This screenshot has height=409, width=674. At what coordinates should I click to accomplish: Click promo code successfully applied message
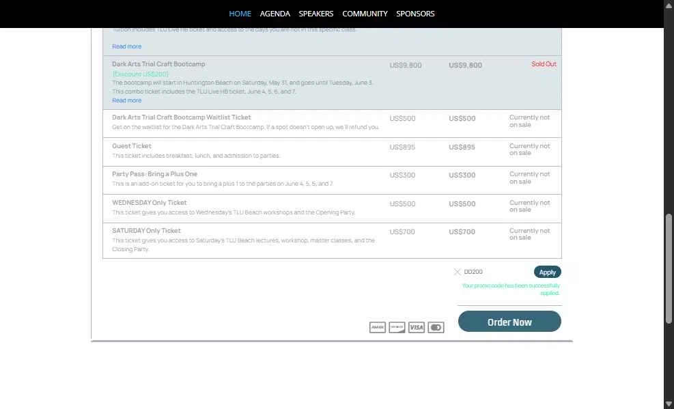coord(511,289)
